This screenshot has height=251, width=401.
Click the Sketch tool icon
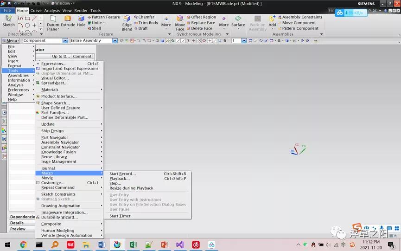(x=8, y=21)
